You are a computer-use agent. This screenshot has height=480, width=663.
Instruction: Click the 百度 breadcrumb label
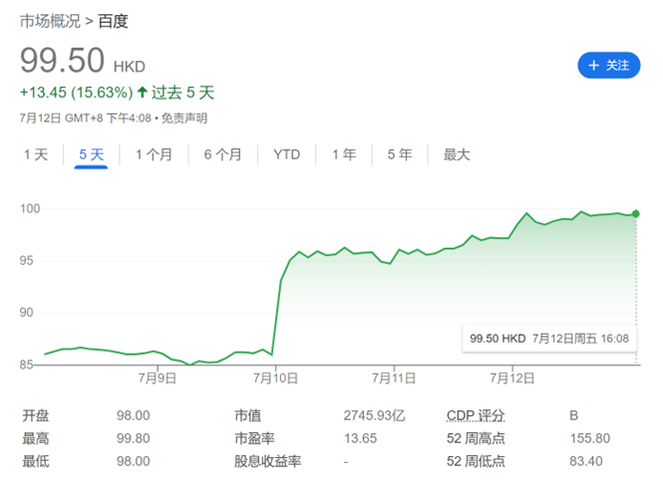click(x=113, y=21)
